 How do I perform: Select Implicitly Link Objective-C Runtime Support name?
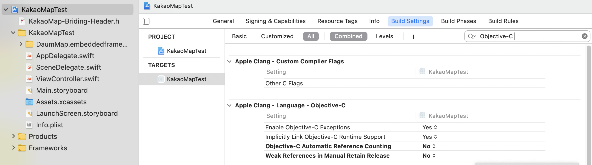coord(325,137)
